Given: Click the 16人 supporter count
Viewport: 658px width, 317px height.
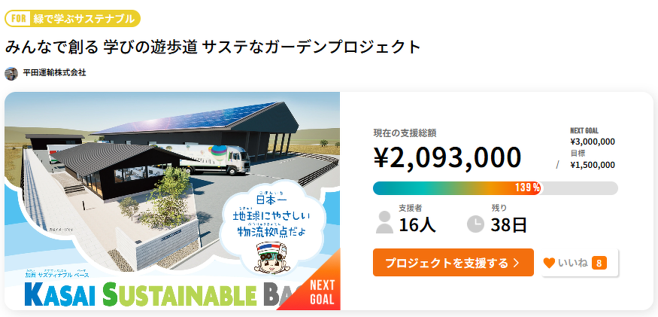Looking at the screenshot, I should coord(417,224).
